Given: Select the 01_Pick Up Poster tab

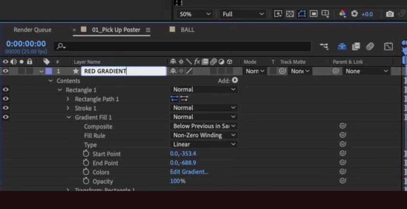Looking at the screenshot, I should tap(116, 30).
